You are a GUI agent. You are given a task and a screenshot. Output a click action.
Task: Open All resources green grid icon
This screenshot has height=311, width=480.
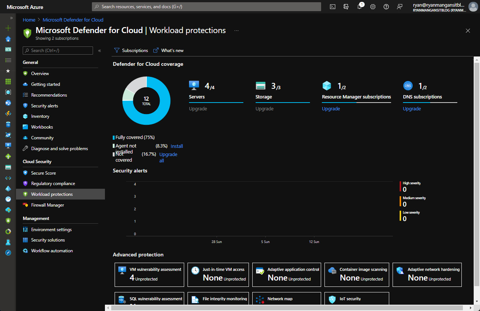[8, 81]
